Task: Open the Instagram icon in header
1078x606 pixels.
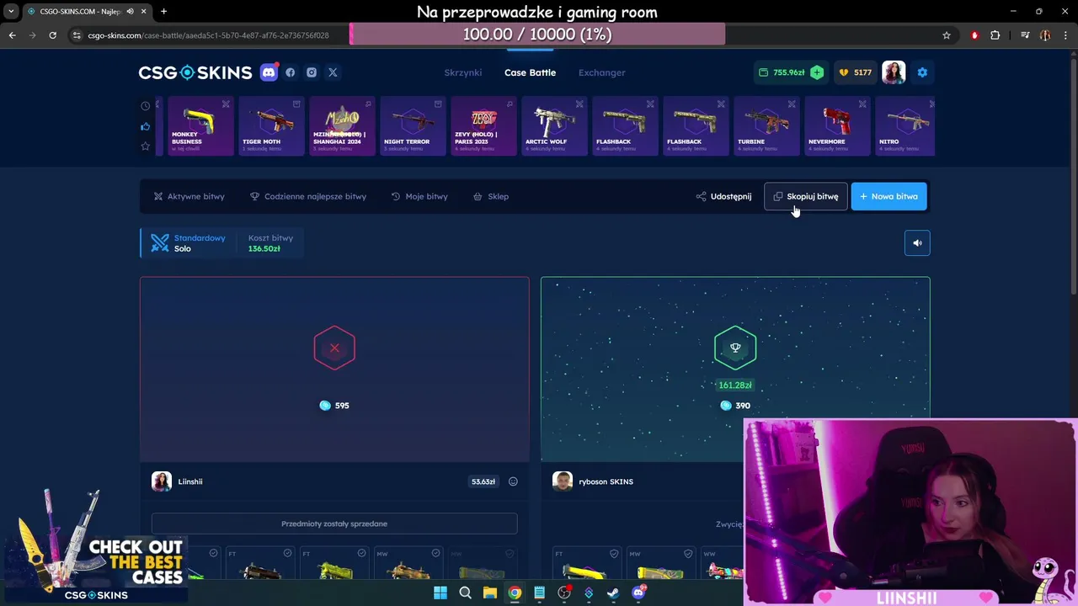Action: point(312,72)
